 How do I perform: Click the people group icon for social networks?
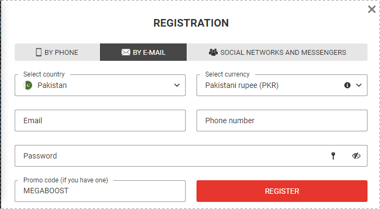(213, 52)
